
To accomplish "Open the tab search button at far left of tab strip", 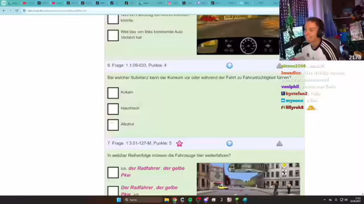I will click(x=3, y=3).
